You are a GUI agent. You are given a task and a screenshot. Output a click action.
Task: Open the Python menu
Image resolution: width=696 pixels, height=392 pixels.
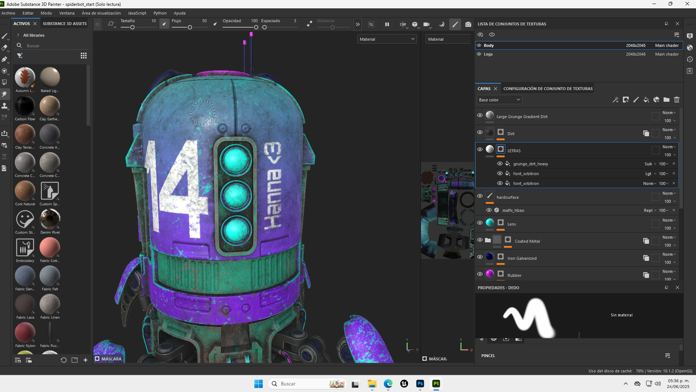pyautogui.click(x=160, y=13)
